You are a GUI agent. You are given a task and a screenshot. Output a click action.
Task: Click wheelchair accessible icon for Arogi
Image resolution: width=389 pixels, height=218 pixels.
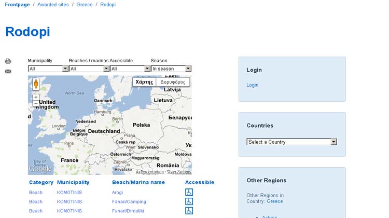pos(189,192)
